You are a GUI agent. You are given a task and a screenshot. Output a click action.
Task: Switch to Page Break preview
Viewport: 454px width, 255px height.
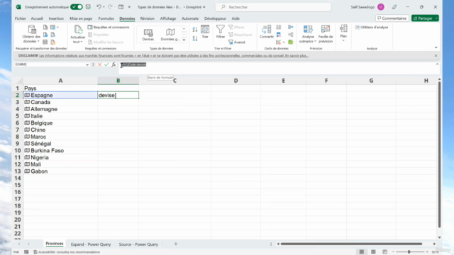click(x=384, y=252)
